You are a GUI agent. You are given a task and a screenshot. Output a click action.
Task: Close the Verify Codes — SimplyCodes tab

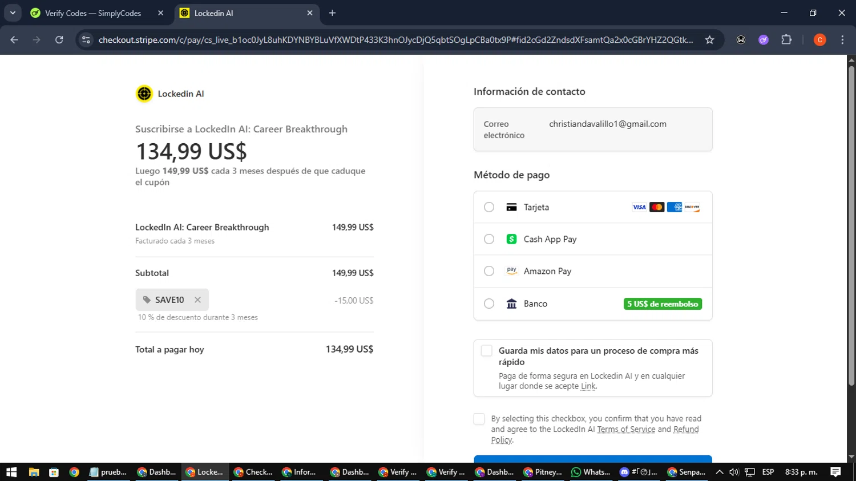pos(160,13)
